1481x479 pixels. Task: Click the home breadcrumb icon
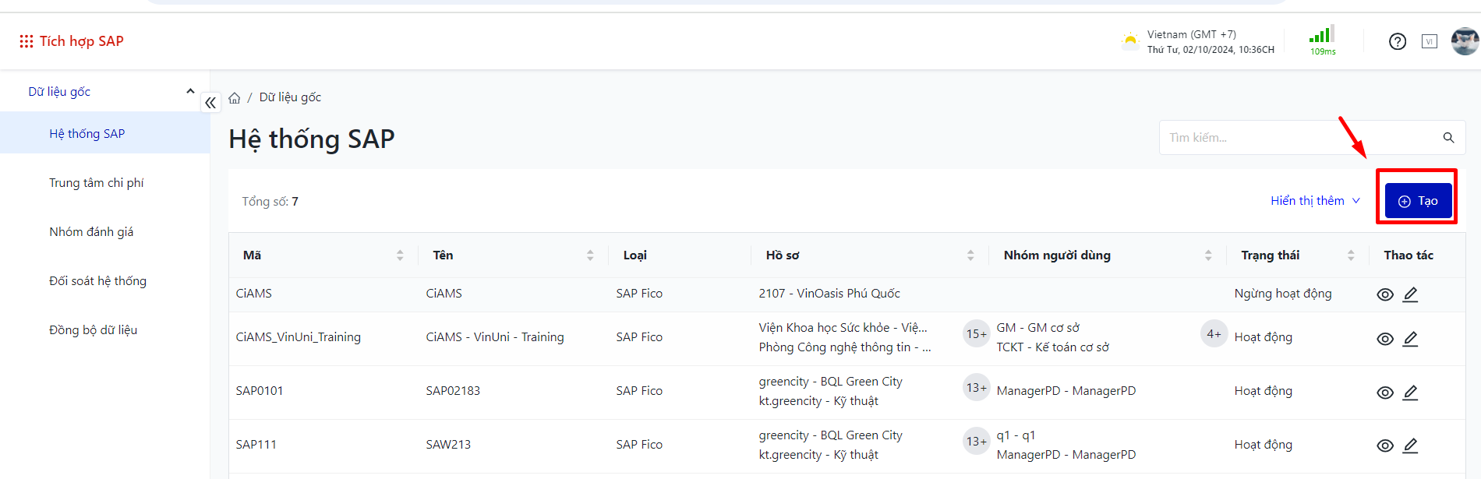point(235,98)
